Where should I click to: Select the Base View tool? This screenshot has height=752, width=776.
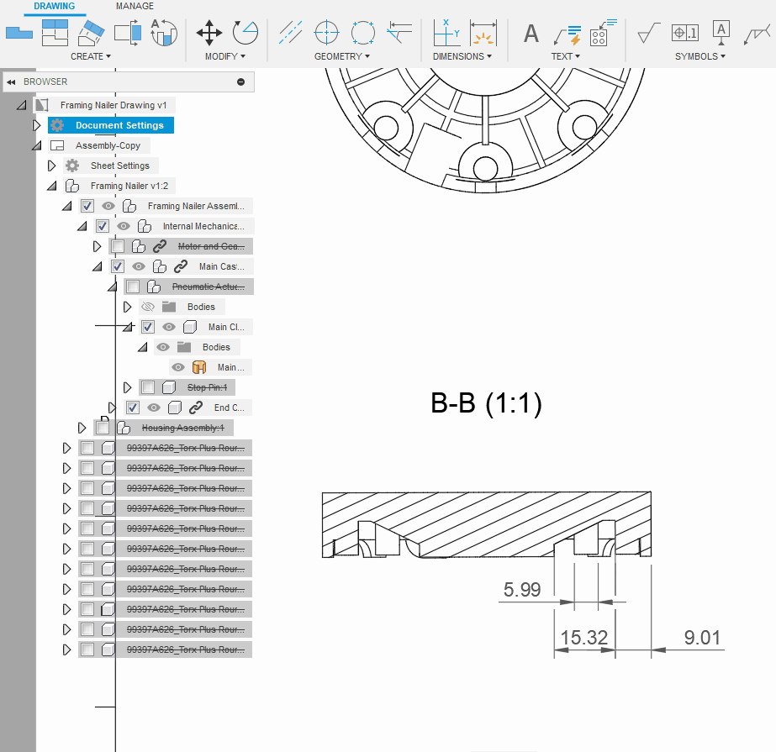[18, 33]
